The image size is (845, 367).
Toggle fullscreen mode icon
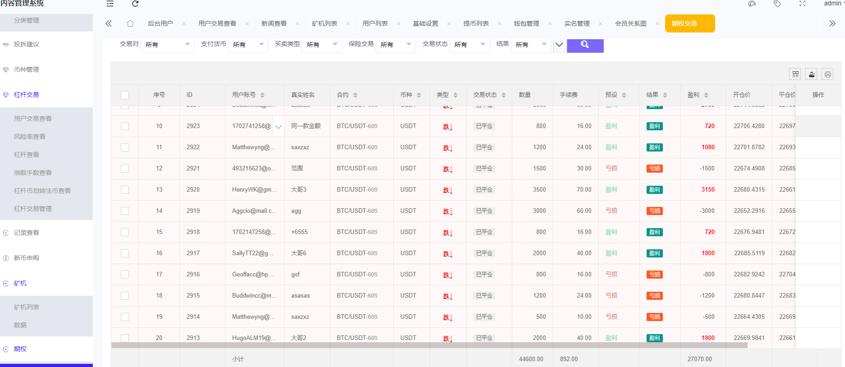click(x=802, y=4)
